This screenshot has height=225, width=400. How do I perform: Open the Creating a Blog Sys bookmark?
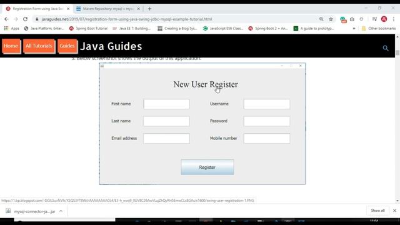[x=177, y=29]
